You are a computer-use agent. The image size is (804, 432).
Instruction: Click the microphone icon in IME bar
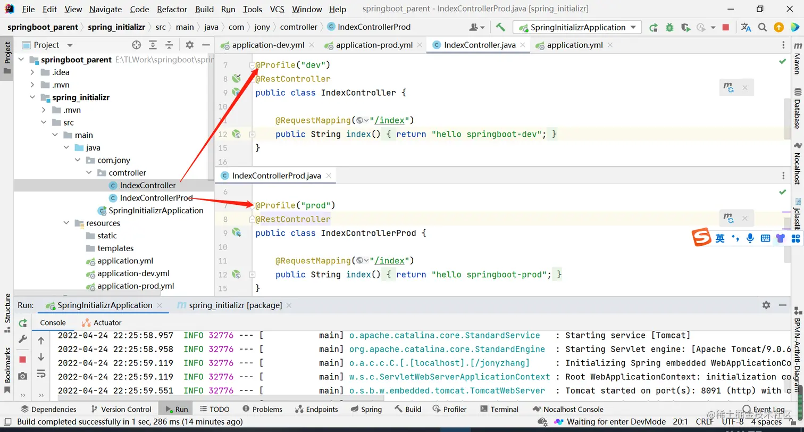pos(750,238)
